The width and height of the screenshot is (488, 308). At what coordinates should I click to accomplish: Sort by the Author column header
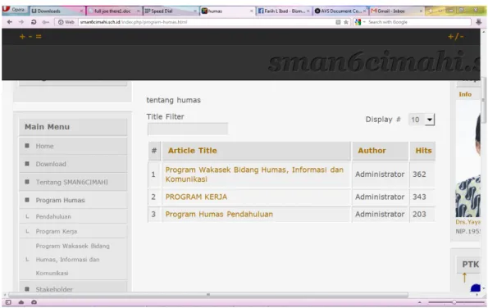click(372, 151)
